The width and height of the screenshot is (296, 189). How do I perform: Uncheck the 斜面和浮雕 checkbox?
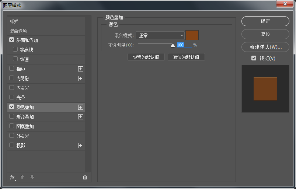[x=12, y=40]
